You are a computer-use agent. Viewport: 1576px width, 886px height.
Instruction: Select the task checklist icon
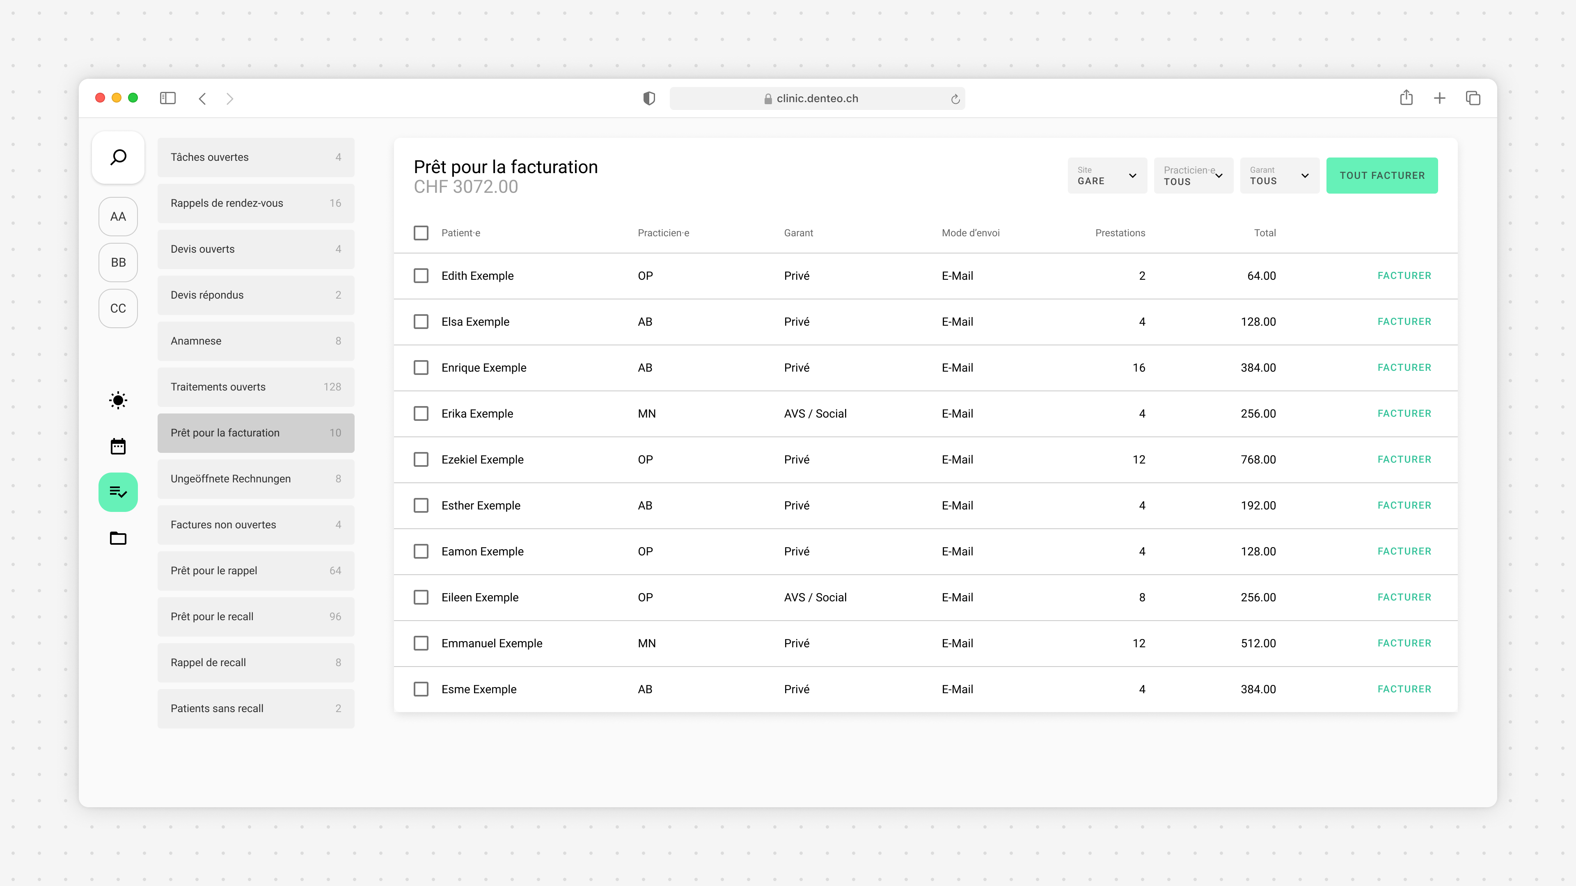point(118,492)
